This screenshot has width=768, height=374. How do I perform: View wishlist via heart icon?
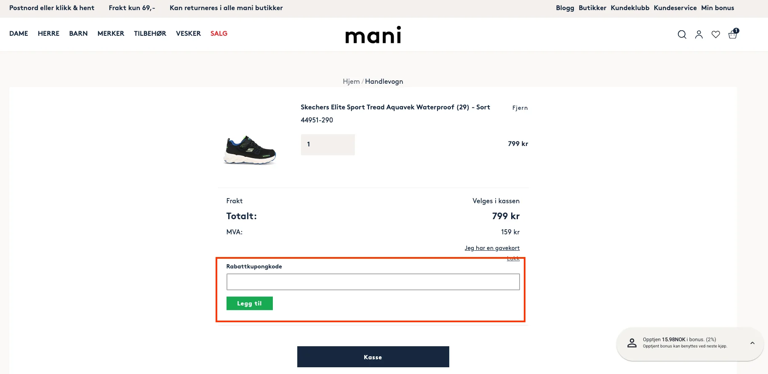[716, 34]
